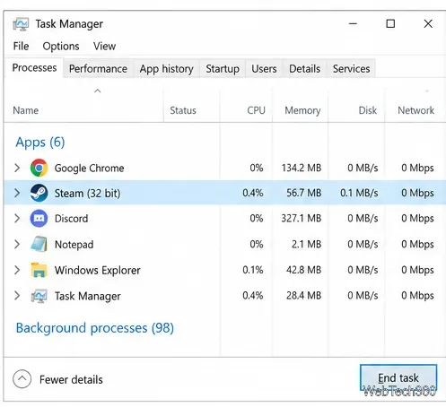Close the Task Manager window
This screenshot has height=407, width=446.
click(428, 23)
